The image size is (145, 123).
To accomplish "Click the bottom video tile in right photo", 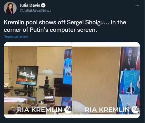I will [x=129, y=104].
